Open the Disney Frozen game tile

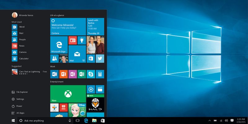click(x=77, y=110)
